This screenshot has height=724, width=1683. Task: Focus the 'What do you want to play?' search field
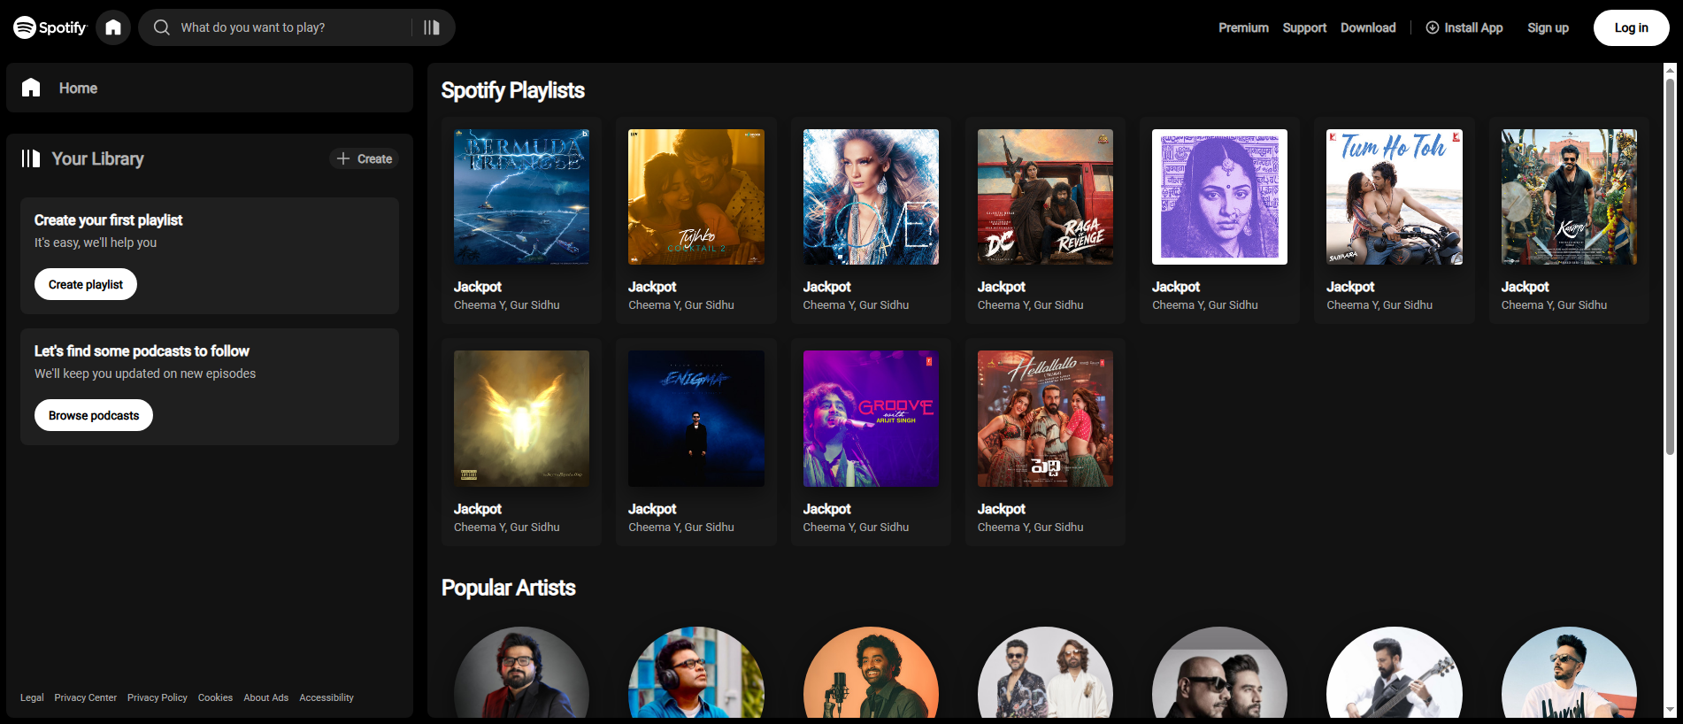pos(296,27)
